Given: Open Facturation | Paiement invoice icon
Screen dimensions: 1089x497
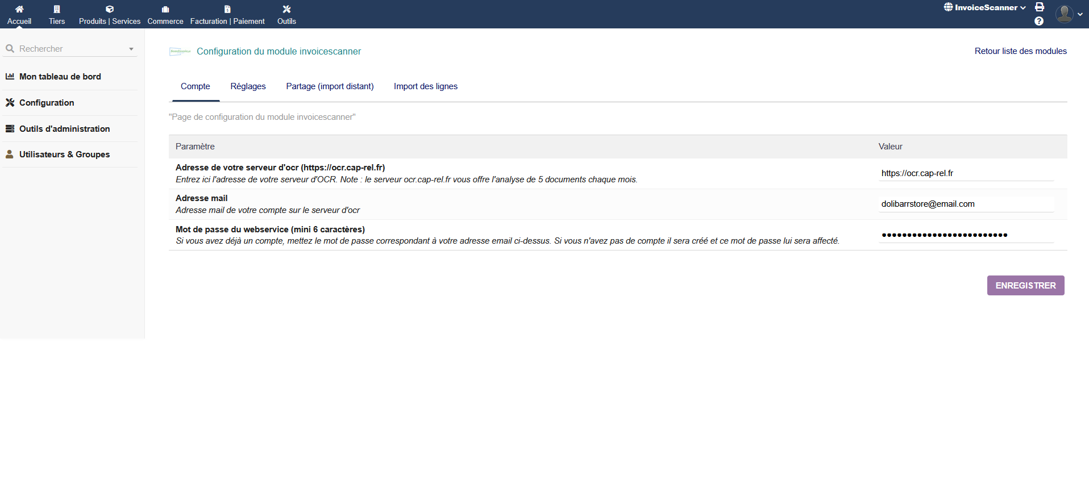Looking at the screenshot, I should tap(227, 9).
